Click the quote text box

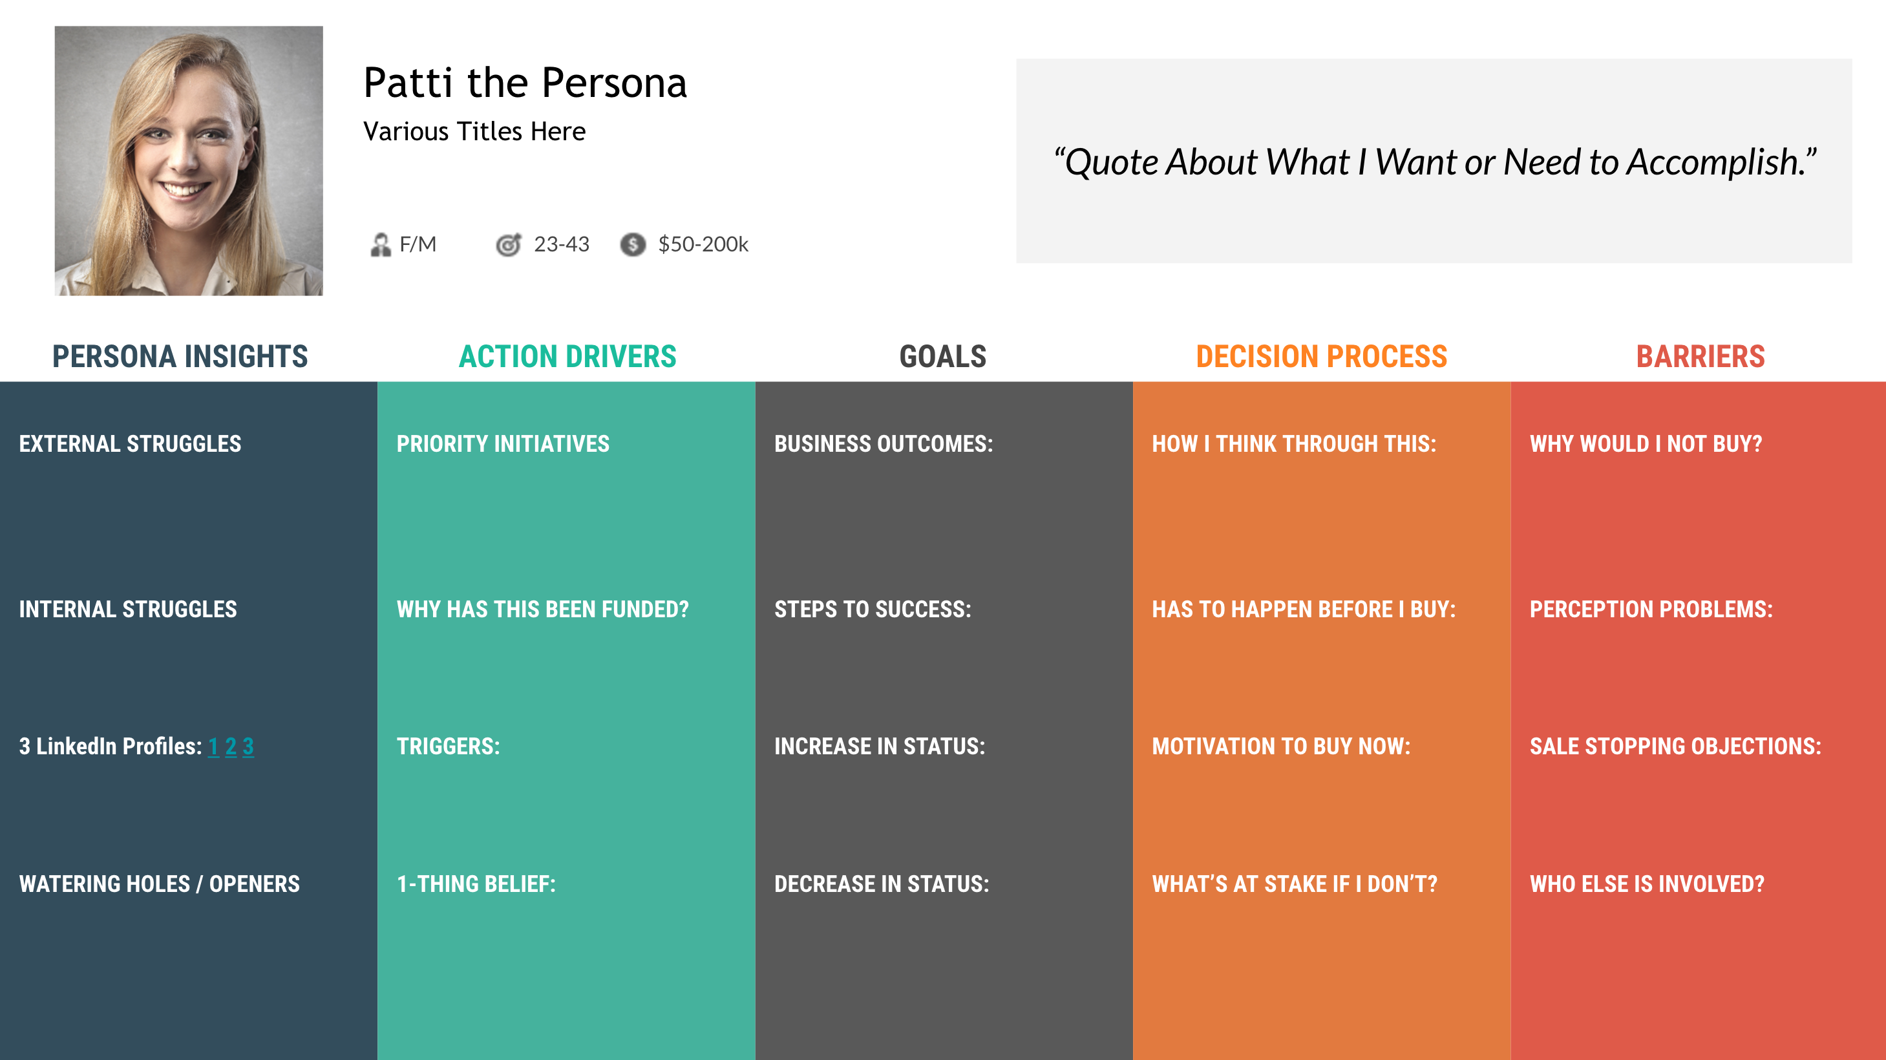1434,161
